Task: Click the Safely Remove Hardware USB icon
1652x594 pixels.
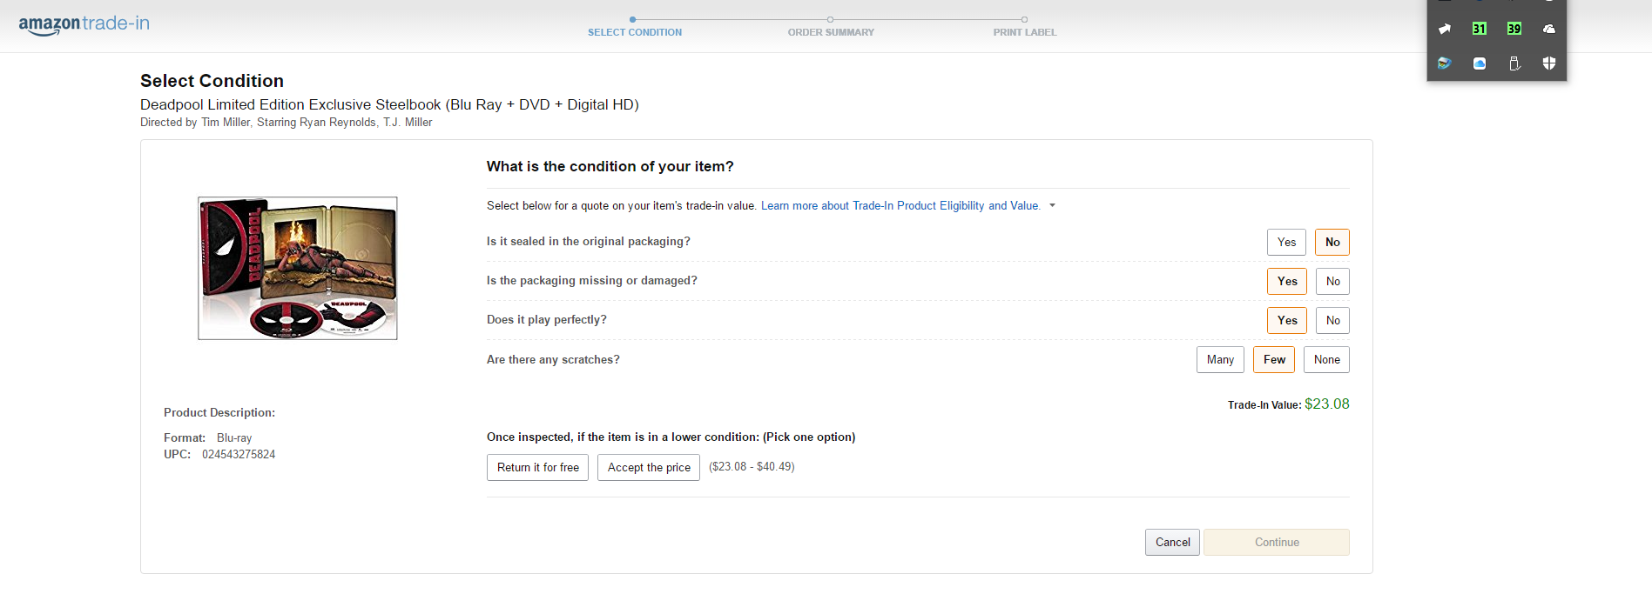Action: (x=1514, y=63)
